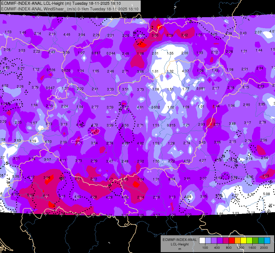Click the wind shear value 3.81
This screenshot has width=275, height=253.
click(x=187, y=179)
